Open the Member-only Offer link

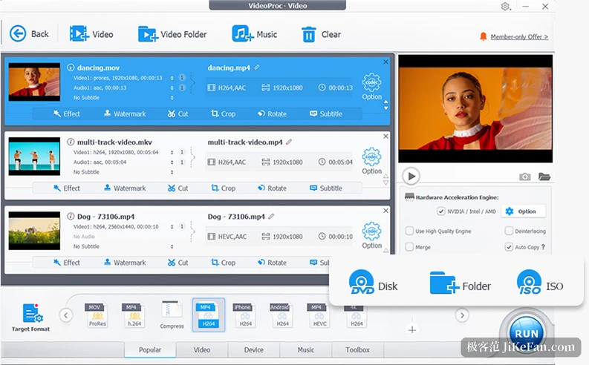click(x=519, y=37)
